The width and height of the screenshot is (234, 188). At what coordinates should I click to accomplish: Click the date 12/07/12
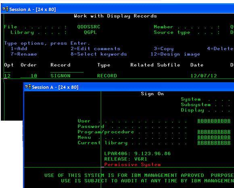[204, 76]
